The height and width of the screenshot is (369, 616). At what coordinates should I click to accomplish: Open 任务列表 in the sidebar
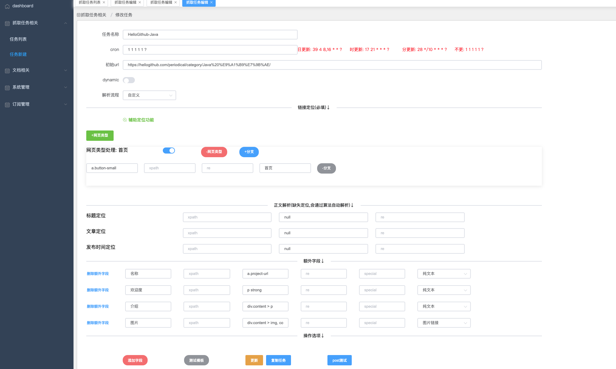(x=18, y=39)
